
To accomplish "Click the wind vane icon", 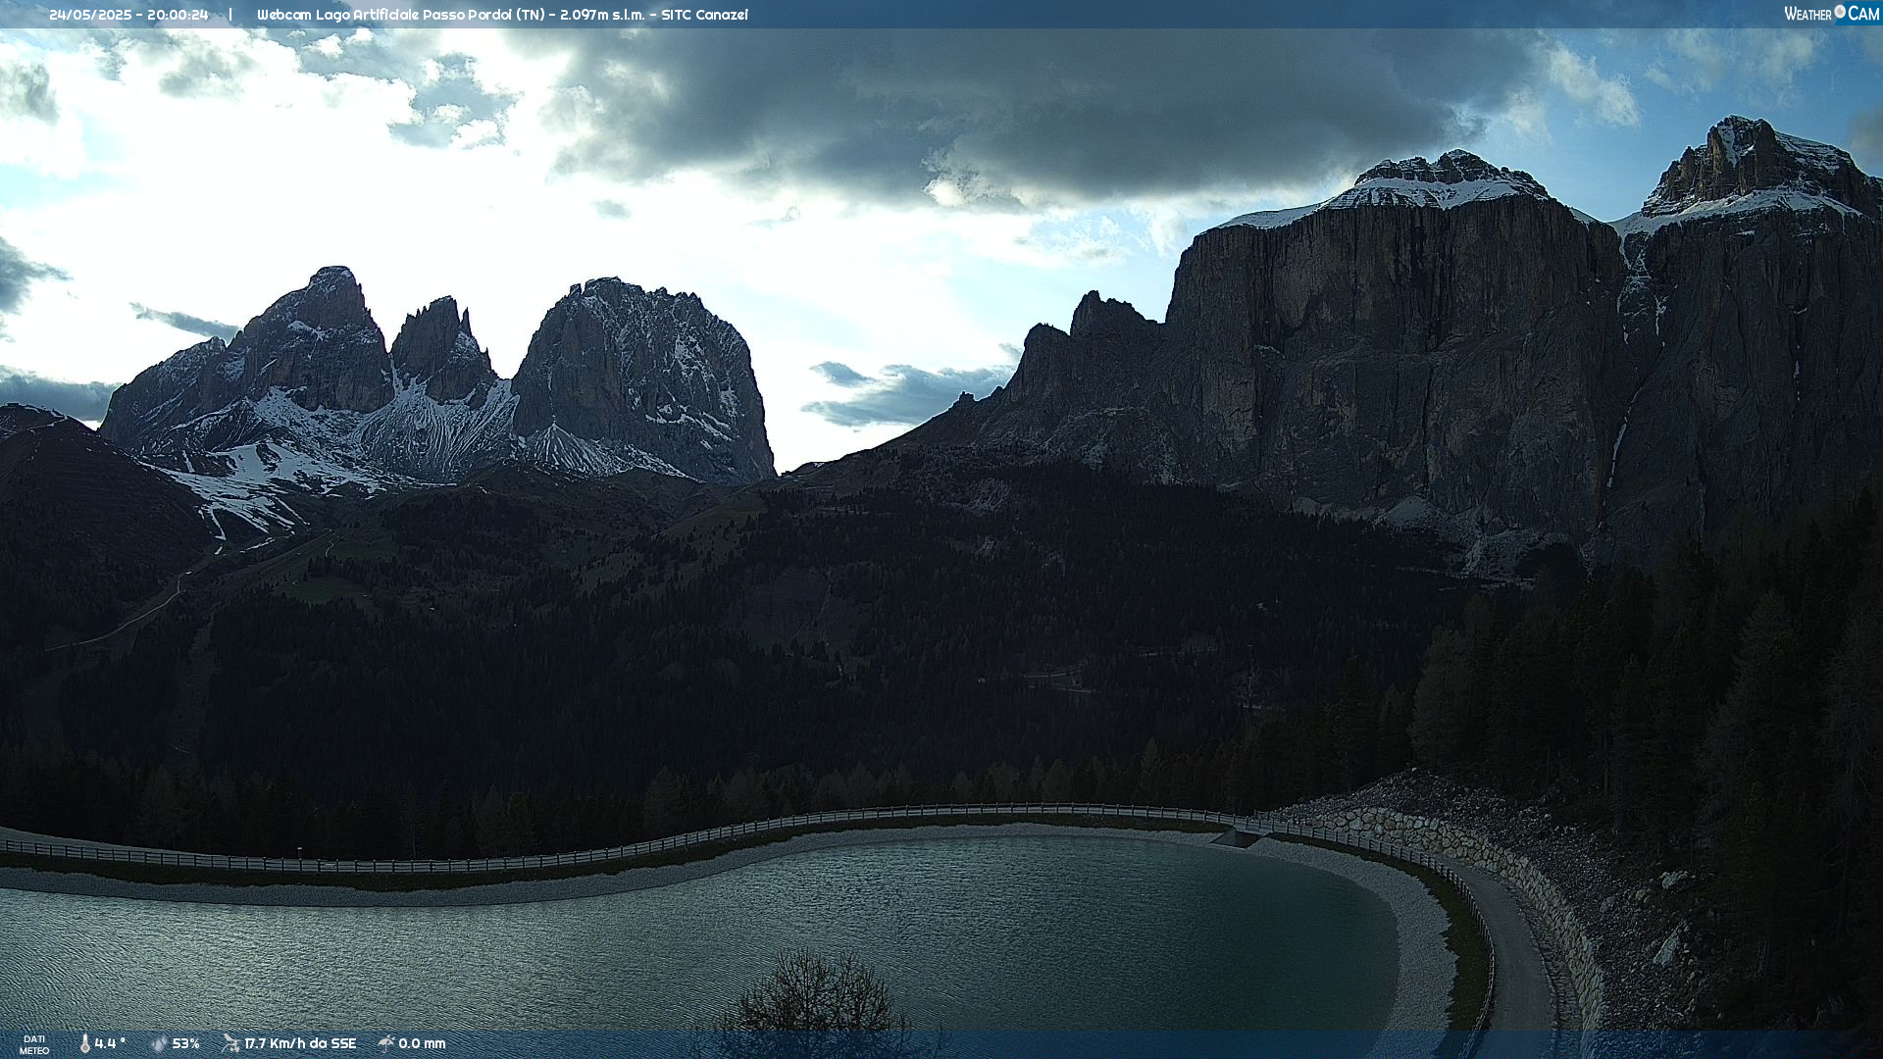I will click(x=230, y=1043).
